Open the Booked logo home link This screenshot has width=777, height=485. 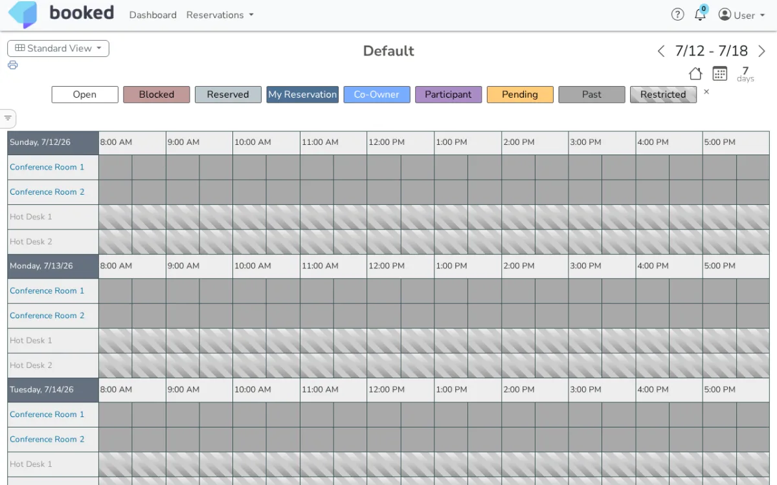(x=61, y=14)
